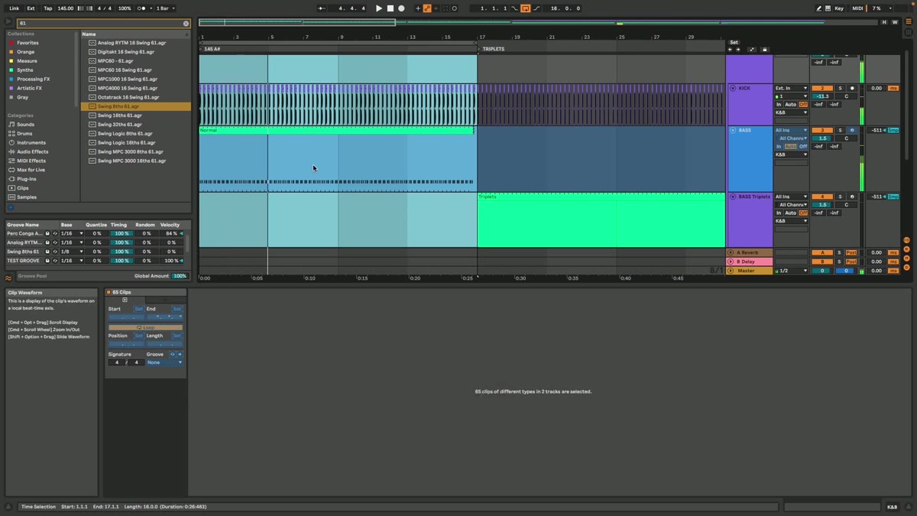Select Swing 16ths 61.agr file

pos(119,115)
